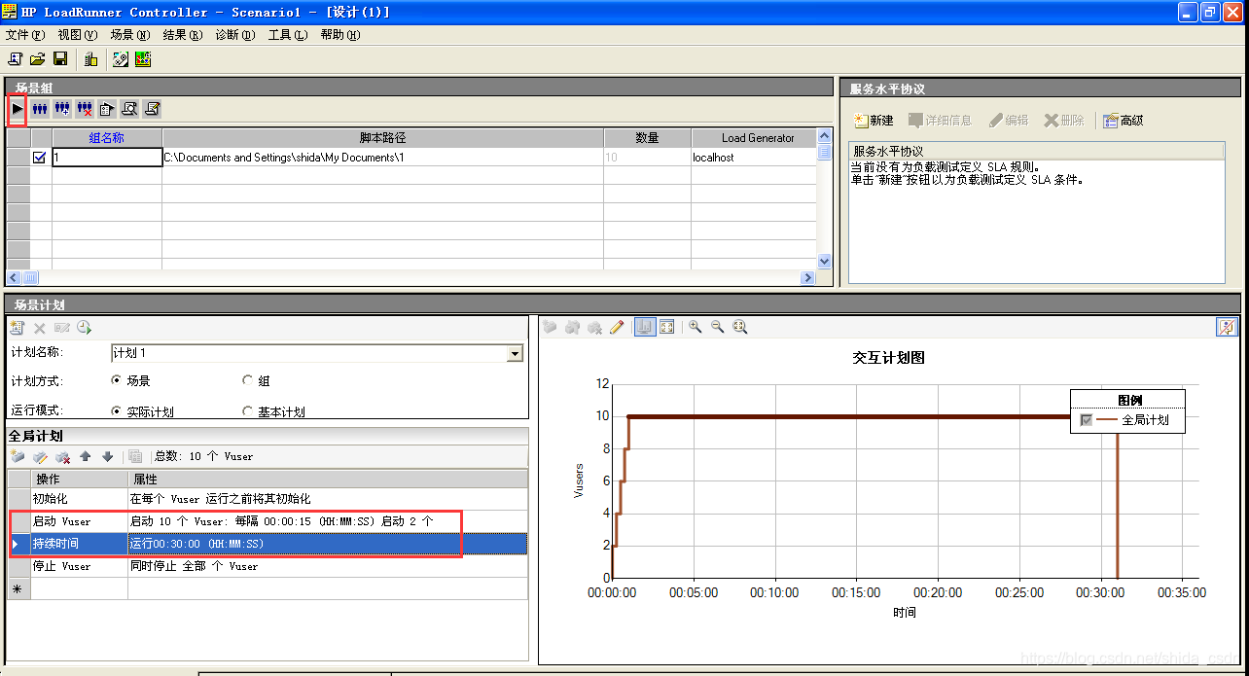Click the 高级 SLA options button
Viewport: 1249px width, 676px height.
(x=1123, y=121)
